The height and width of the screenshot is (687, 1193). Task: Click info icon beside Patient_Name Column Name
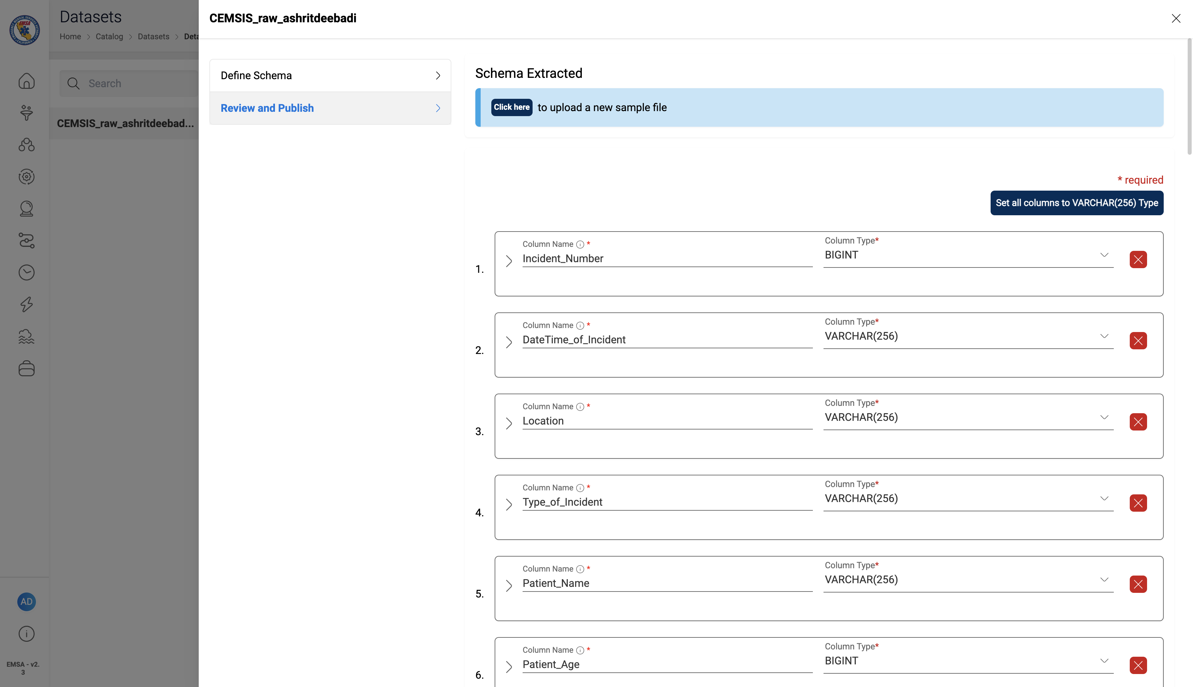coord(580,569)
